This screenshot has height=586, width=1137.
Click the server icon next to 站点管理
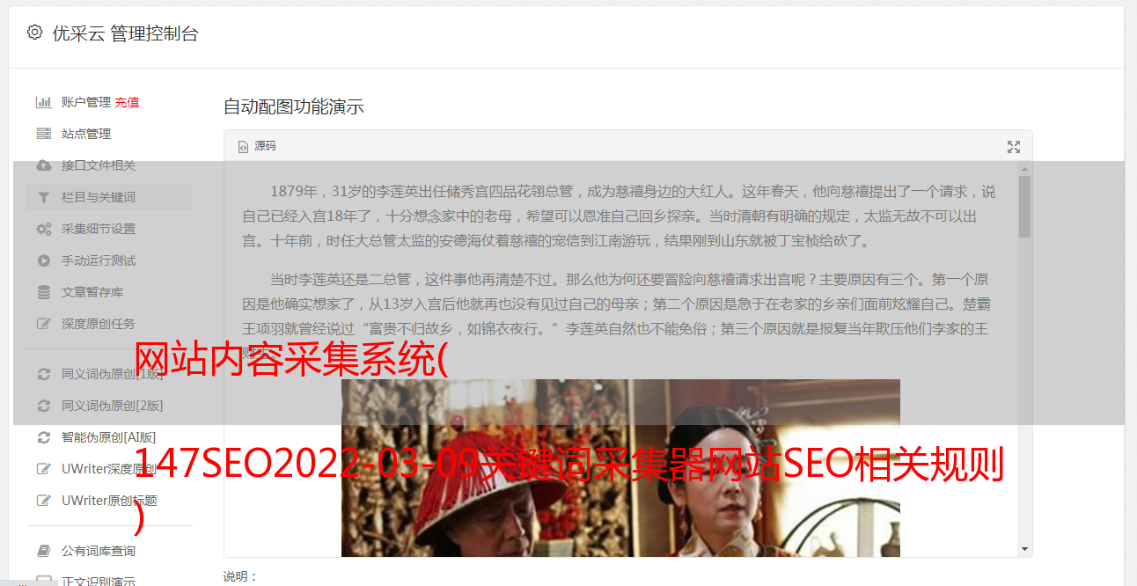43,134
